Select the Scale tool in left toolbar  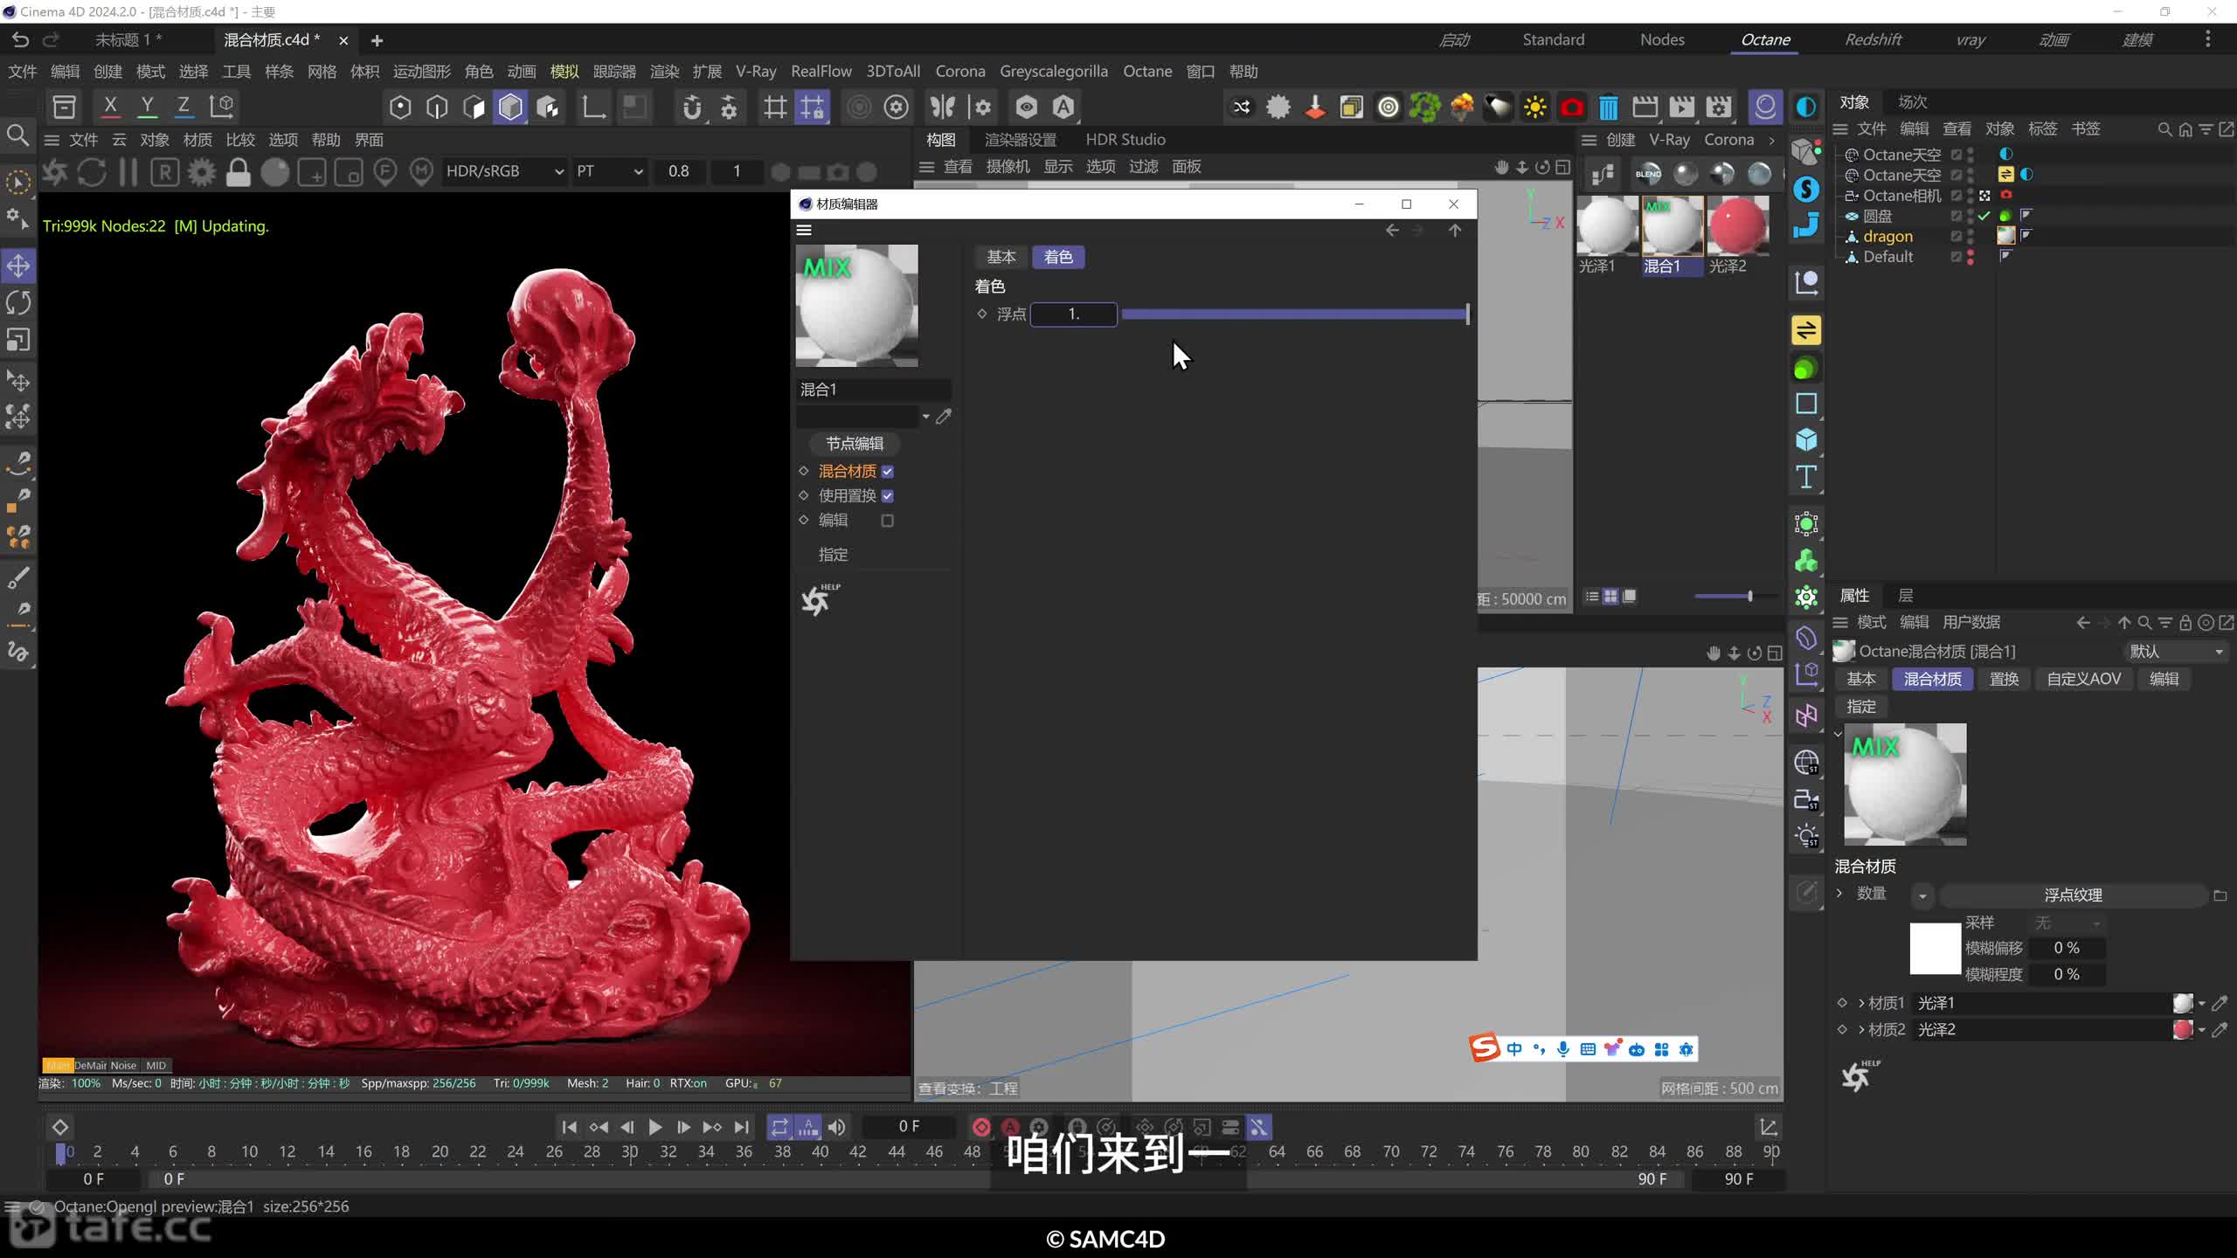point(18,340)
